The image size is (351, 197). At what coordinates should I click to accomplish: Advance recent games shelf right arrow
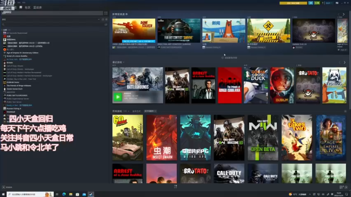tap(344, 63)
